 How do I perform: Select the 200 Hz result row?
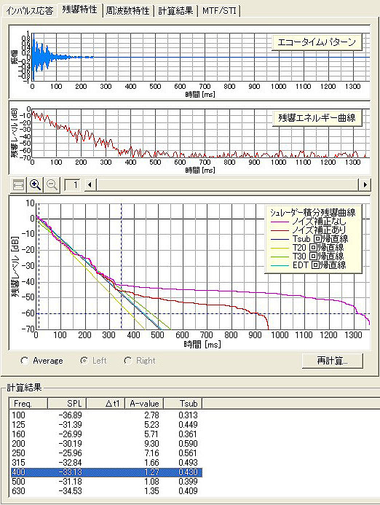click(106, 444)
